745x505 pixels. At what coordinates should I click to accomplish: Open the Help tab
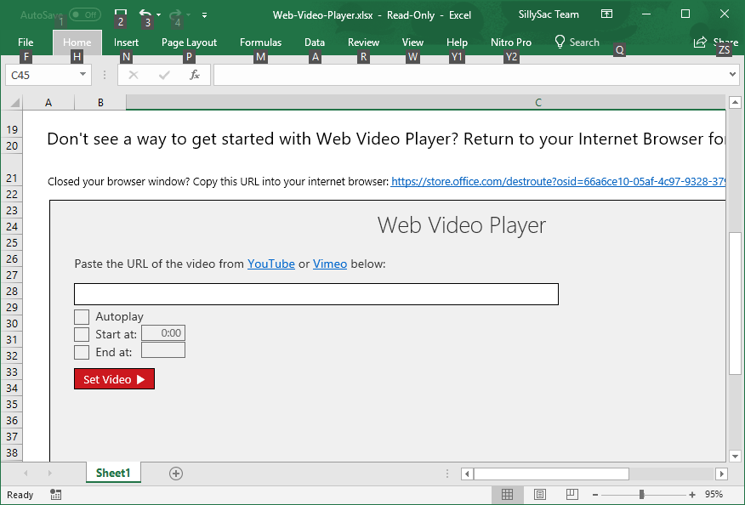[x=457, y=43]
